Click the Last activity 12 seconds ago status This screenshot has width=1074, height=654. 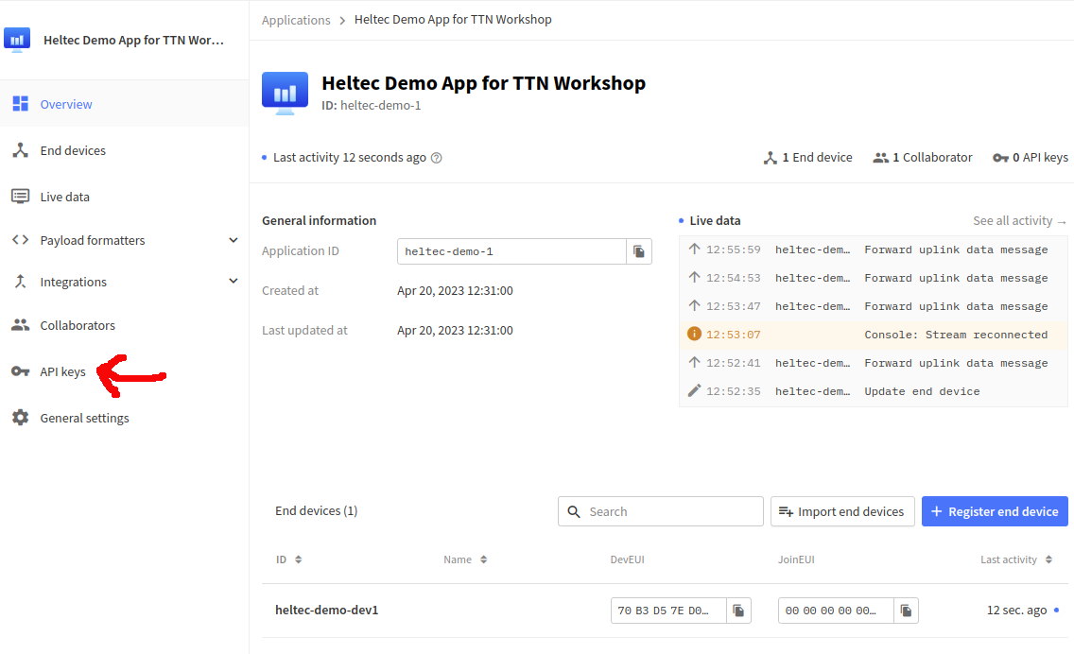pyautogui.click(x=349, y=158)
